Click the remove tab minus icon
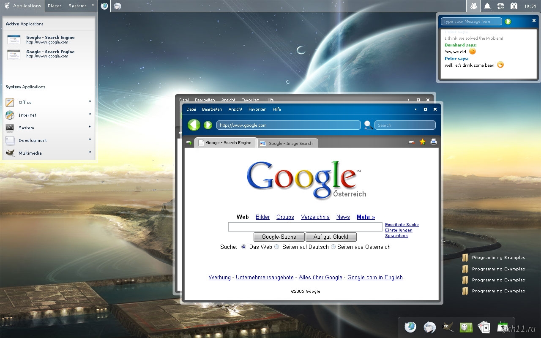 pyautogui.click(x=412, y=142)
